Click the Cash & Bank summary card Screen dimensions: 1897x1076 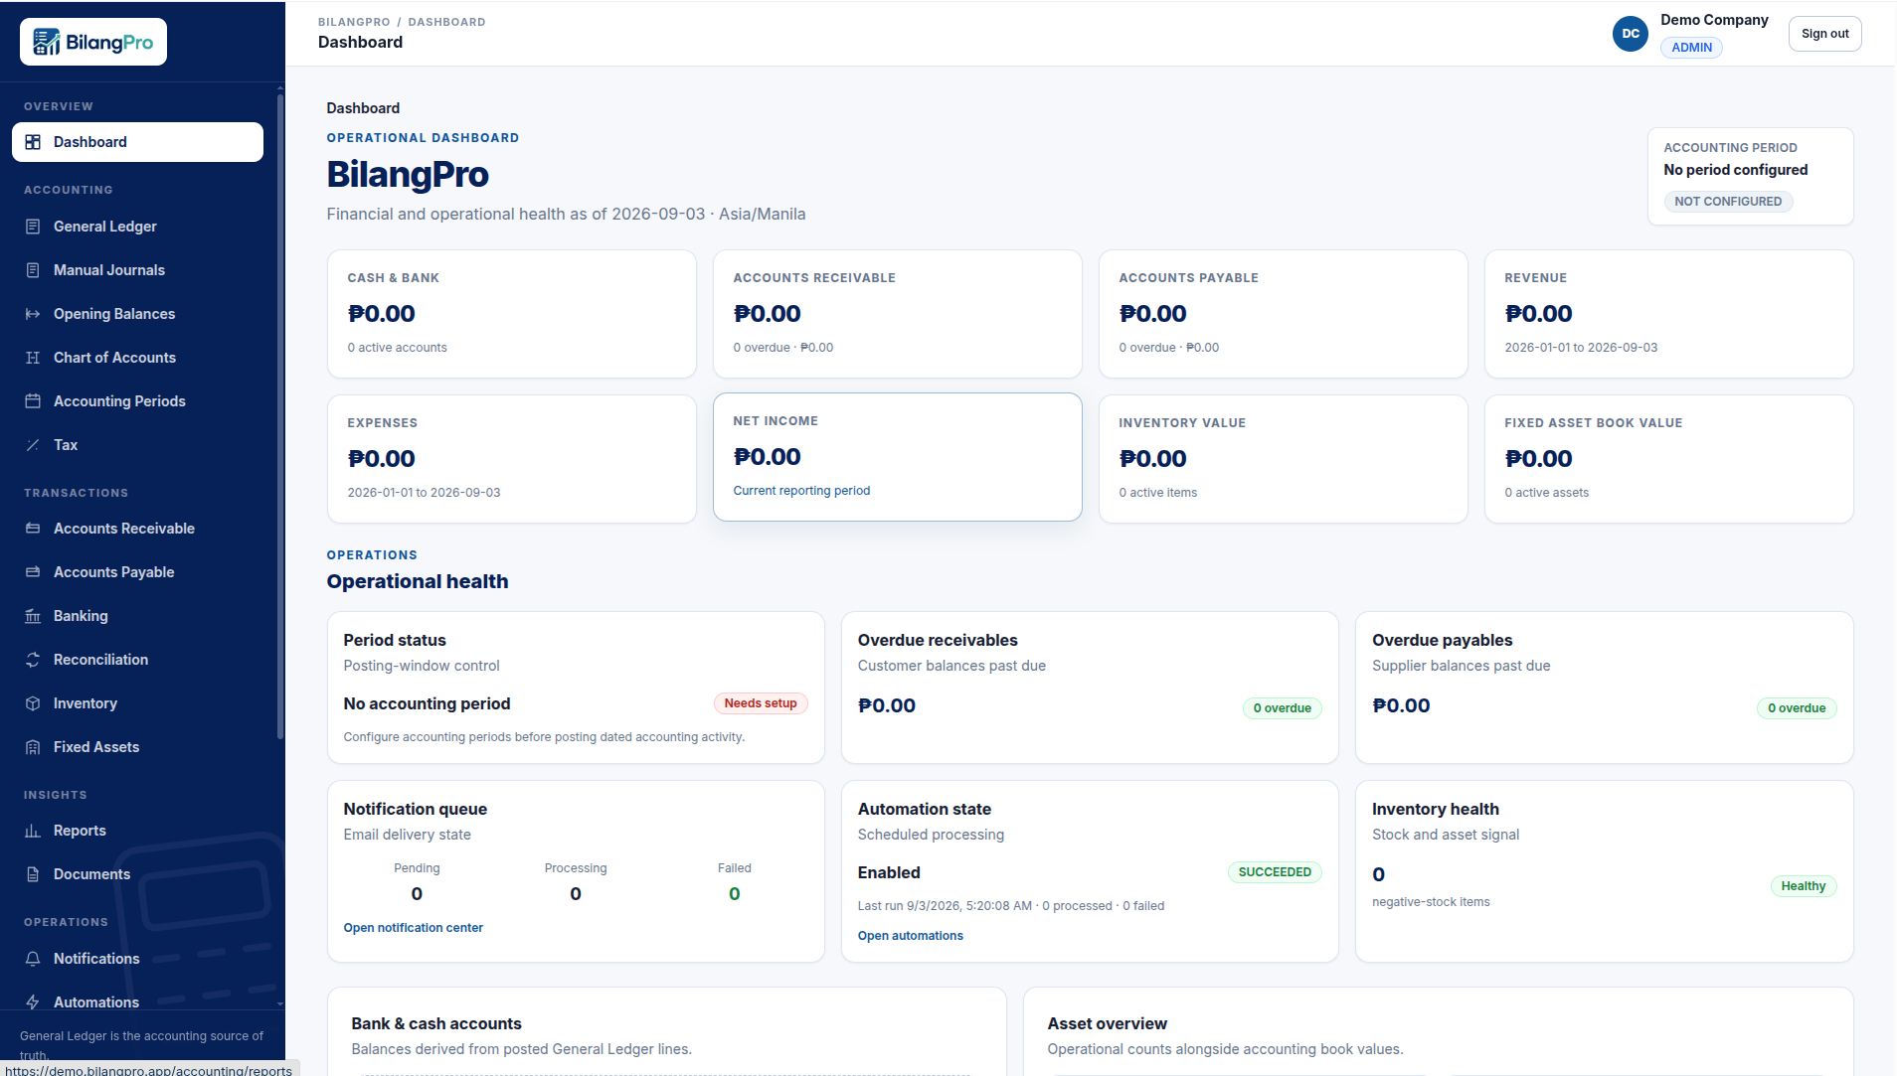pos(511,314)
